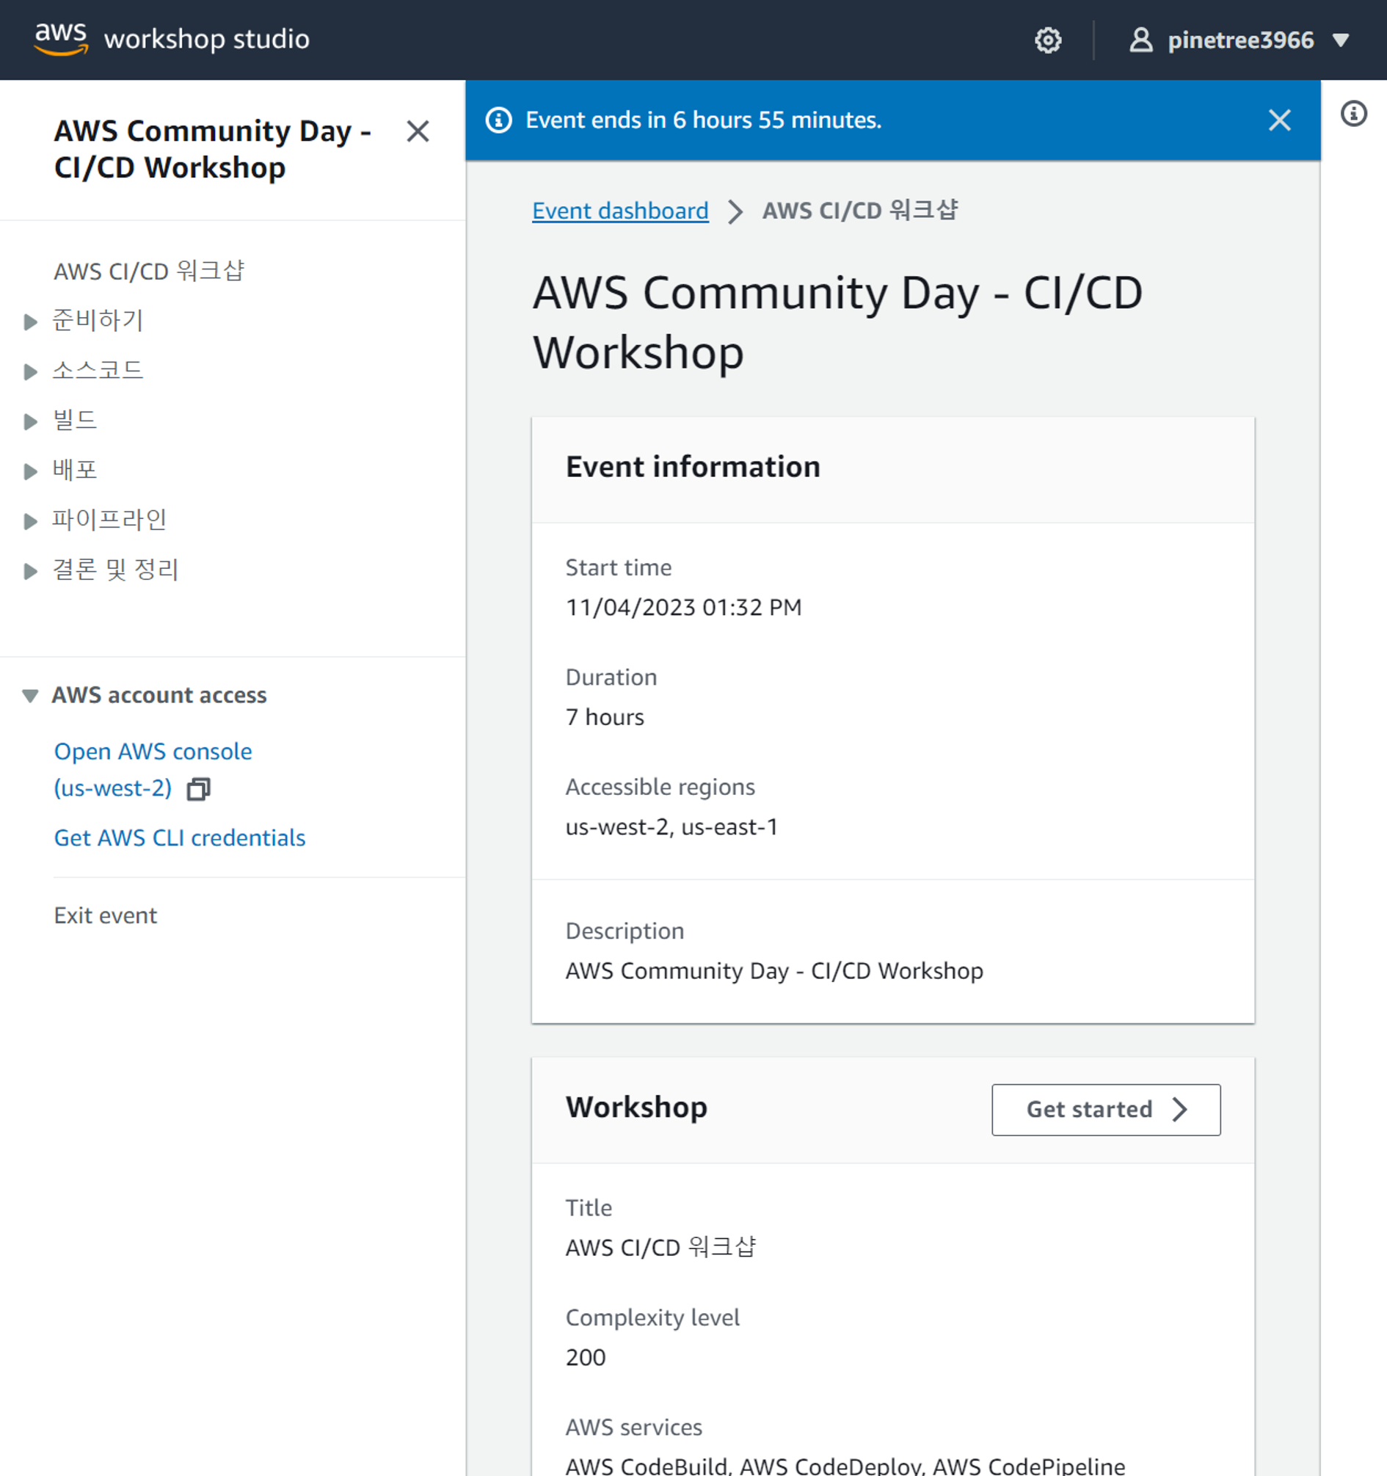Screen dimensions: 1387x1476
Task: Click the breadcrumb chevron separator
Action: click(735, 211)
